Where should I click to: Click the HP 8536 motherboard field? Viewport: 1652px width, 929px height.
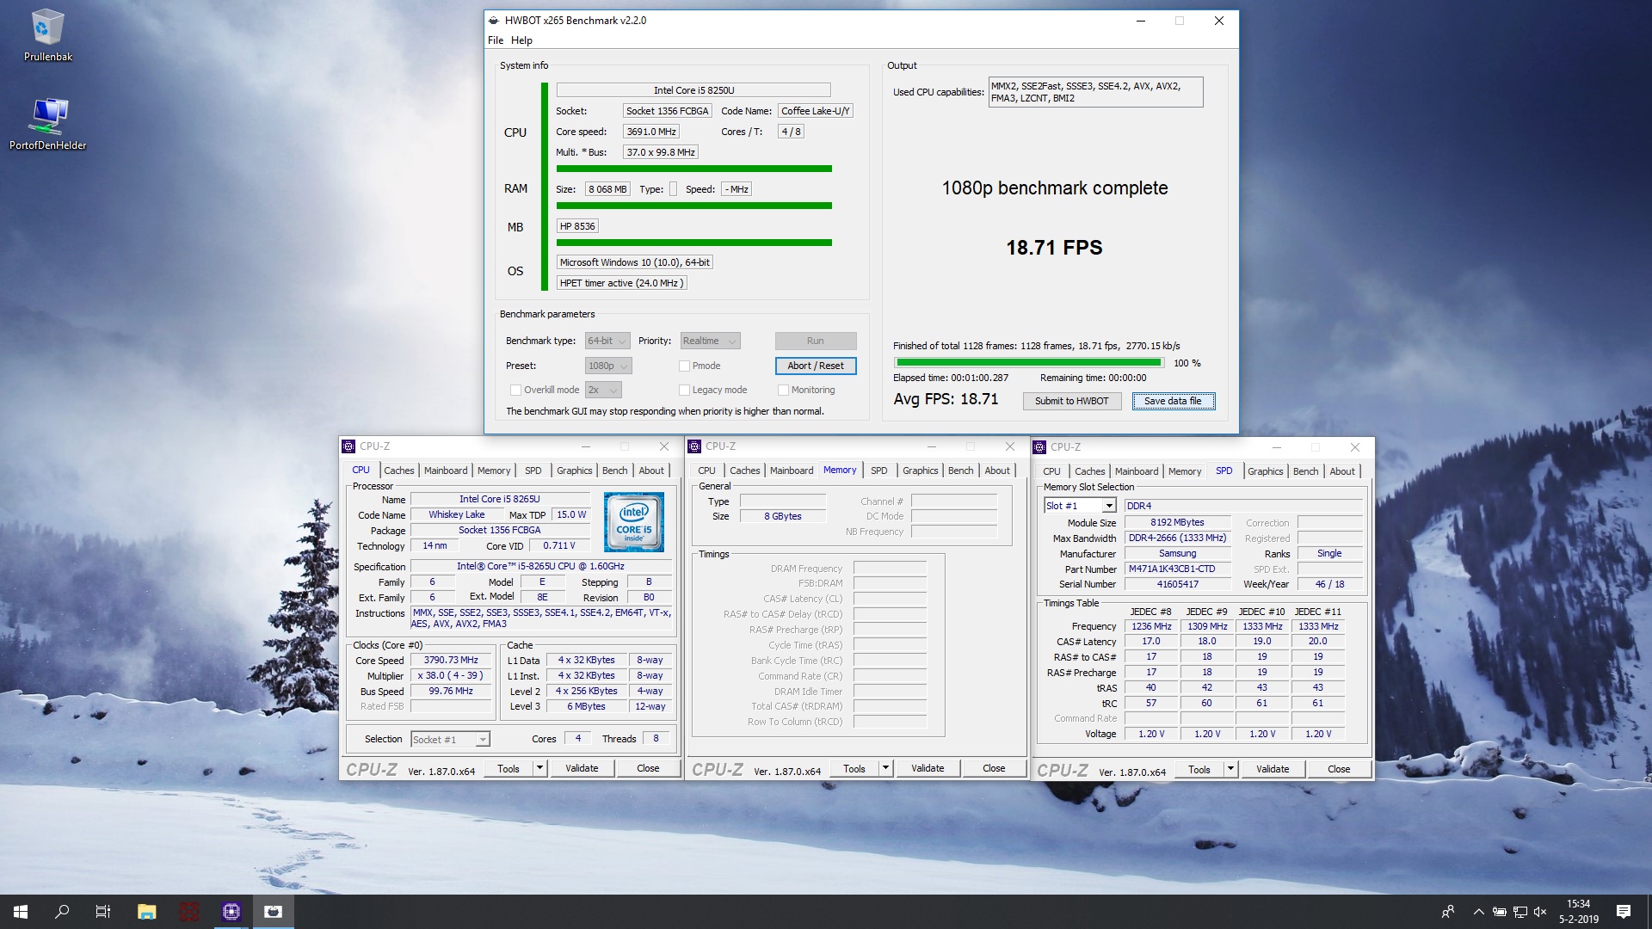pos(577,226)
